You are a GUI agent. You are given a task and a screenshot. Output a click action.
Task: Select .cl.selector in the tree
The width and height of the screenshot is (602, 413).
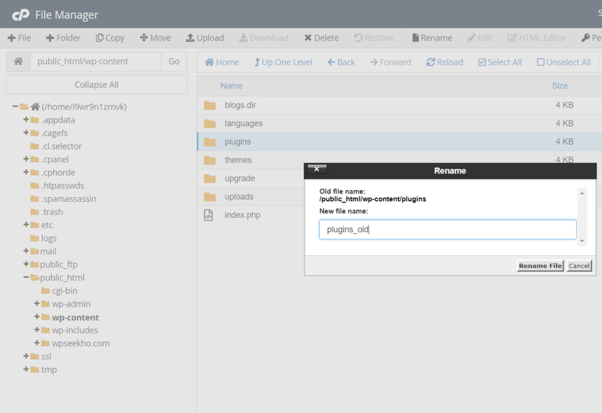pos(61,146)
